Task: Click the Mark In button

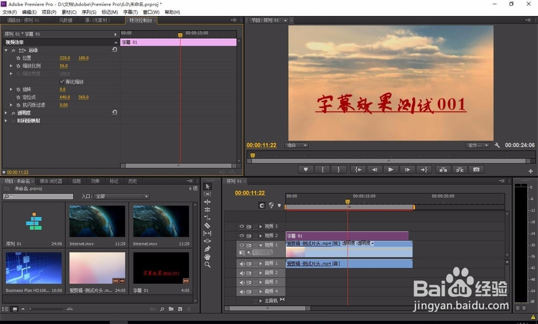Action: click(322, 170)
